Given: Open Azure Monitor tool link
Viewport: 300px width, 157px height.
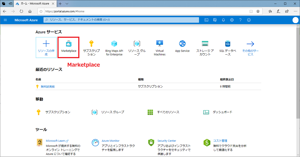Looking at the screenshot, I should point(110,141).
